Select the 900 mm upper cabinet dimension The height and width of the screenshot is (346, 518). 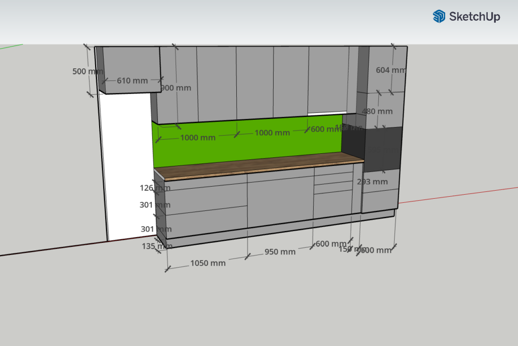tap(176, 88)
